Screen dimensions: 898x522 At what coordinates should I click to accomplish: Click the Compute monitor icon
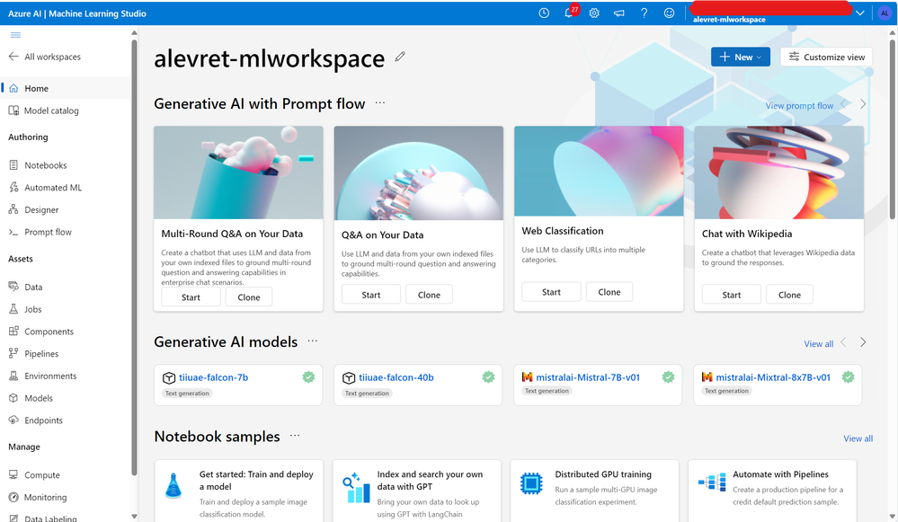[x=13, y=474]
